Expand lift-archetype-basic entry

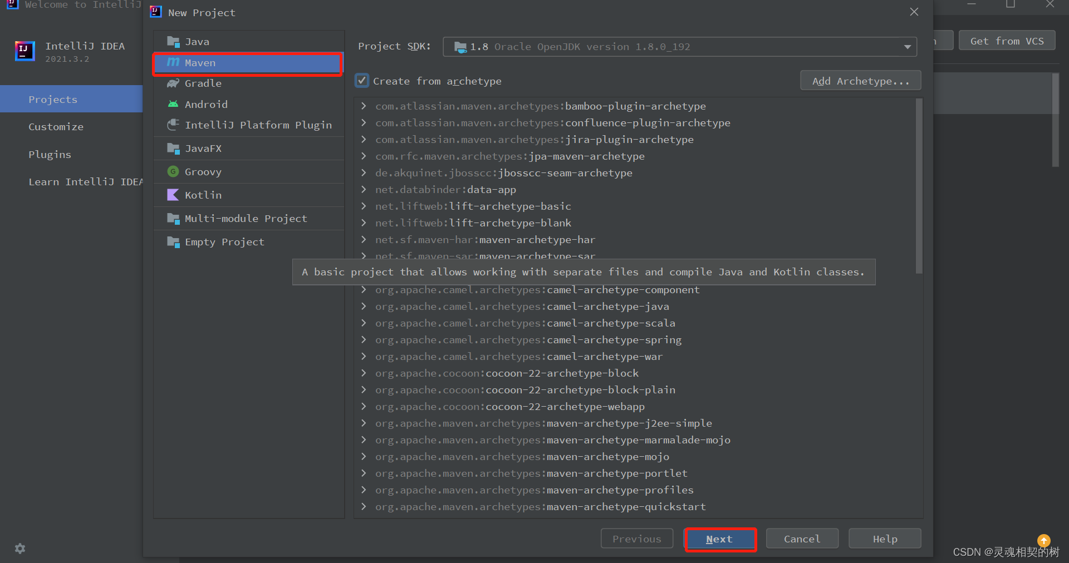(x=364, y=206)
